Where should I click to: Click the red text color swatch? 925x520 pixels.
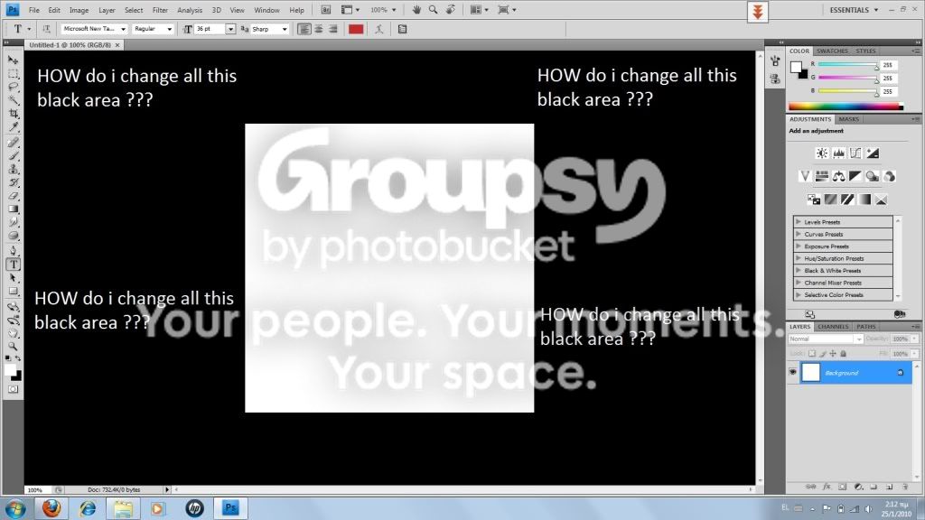(x=356, y=29)
